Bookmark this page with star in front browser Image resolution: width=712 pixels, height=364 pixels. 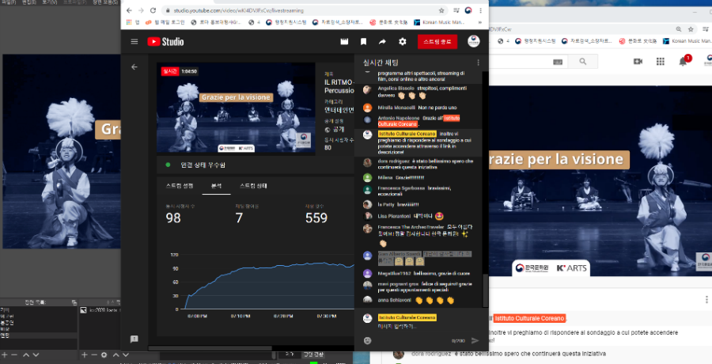pos(441,10)
